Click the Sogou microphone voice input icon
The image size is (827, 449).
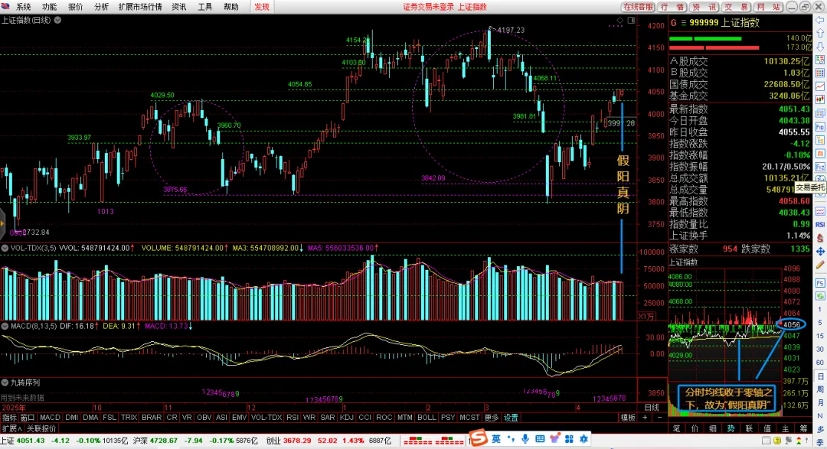pyautogui.click(x=525, y=439)
